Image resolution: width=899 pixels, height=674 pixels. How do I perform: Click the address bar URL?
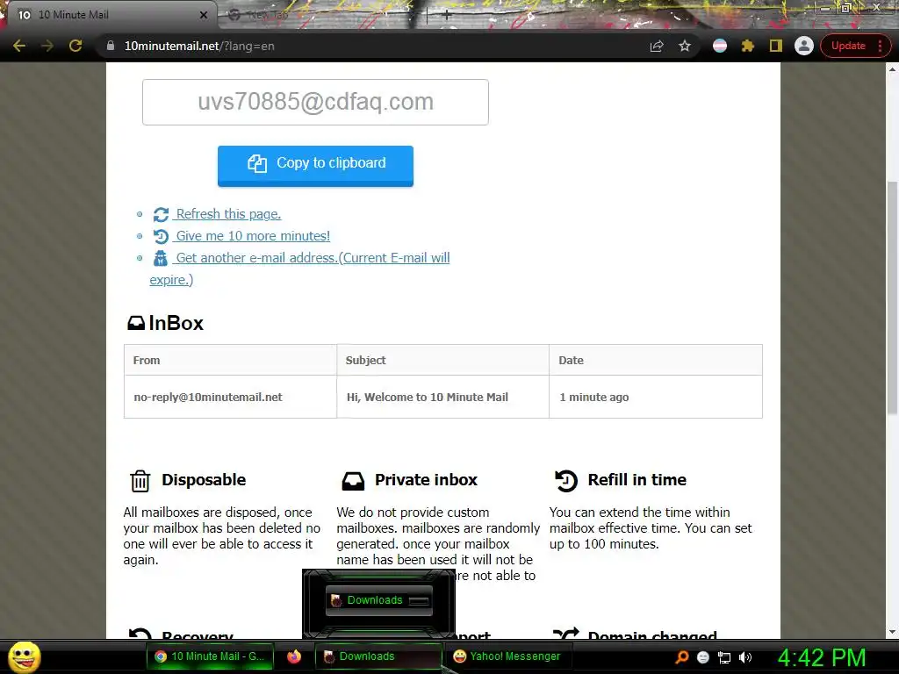199,46
